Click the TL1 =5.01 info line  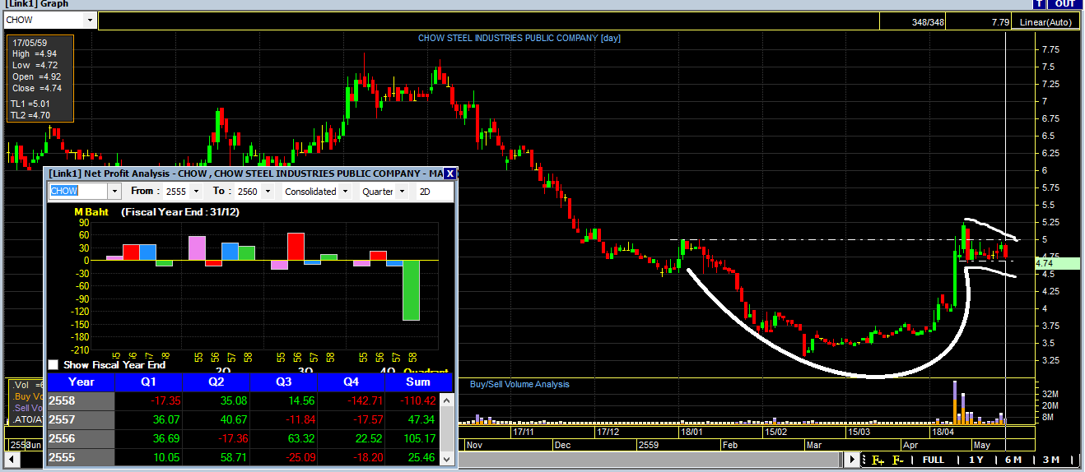click(30, 104)
